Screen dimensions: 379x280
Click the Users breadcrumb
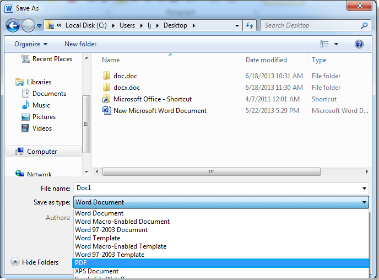point(127,25)
